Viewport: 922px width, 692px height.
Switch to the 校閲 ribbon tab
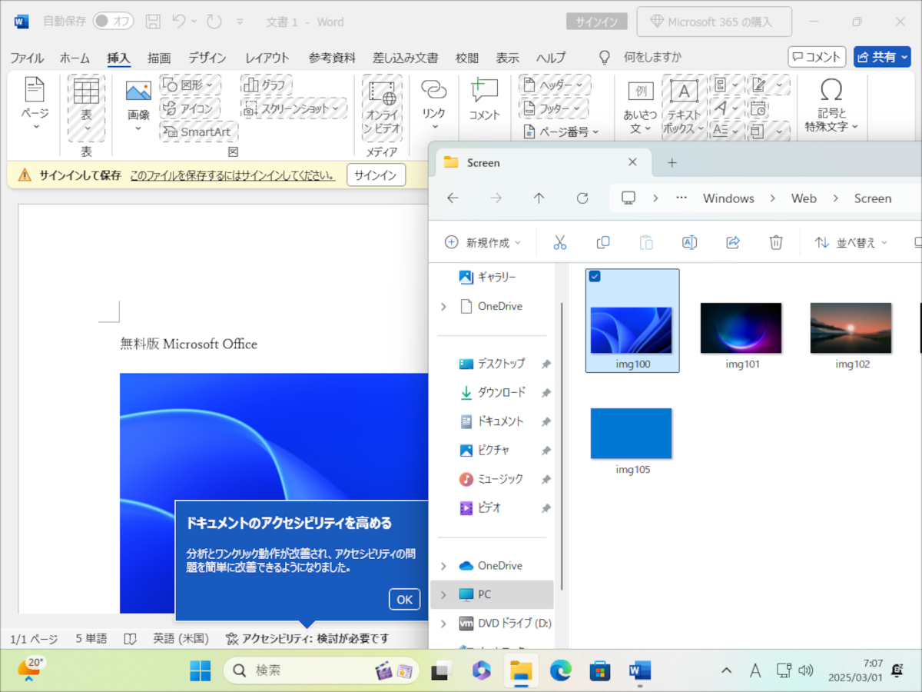(x=466, y=57)
